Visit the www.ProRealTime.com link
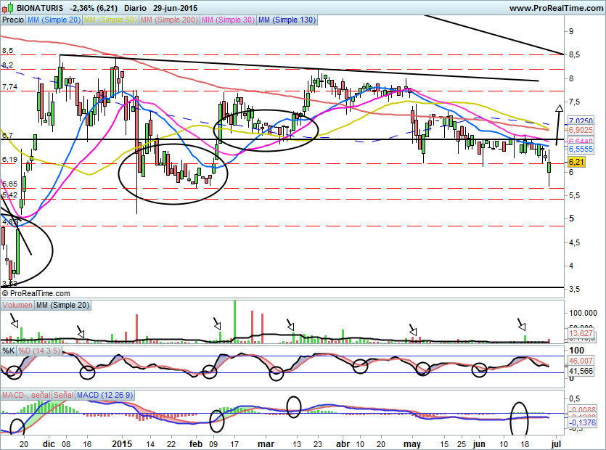The width and height of the screenshot is (606, 450). pos(555,7)
